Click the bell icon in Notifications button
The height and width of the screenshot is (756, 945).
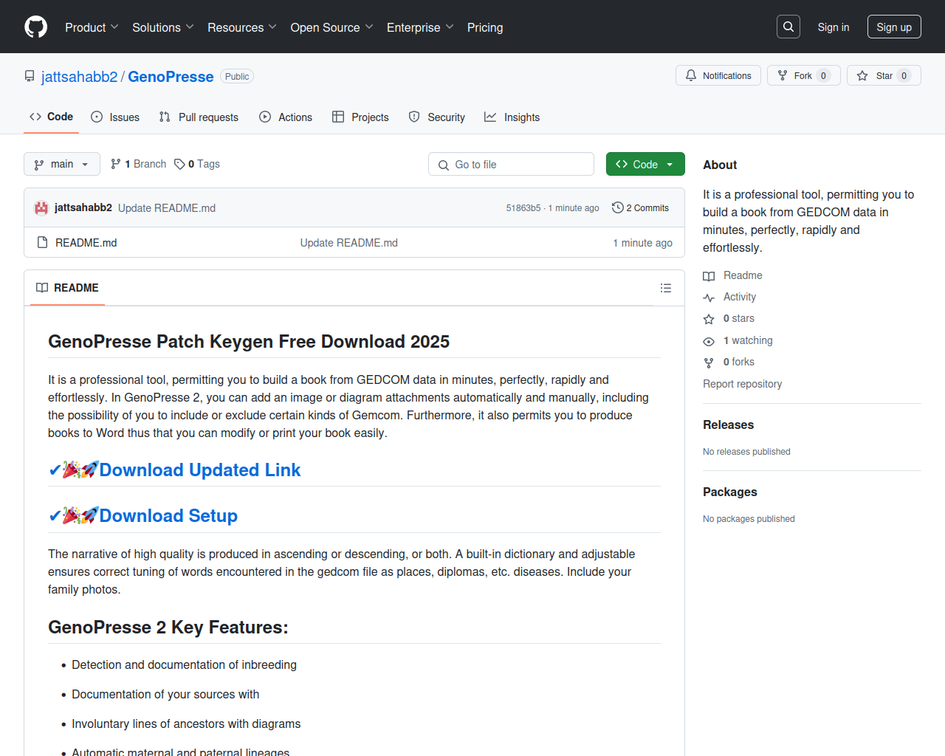(691, 75)
